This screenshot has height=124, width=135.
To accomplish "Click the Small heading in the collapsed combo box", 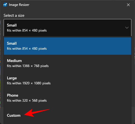I will pyautogui.click(x=12, y=25).
